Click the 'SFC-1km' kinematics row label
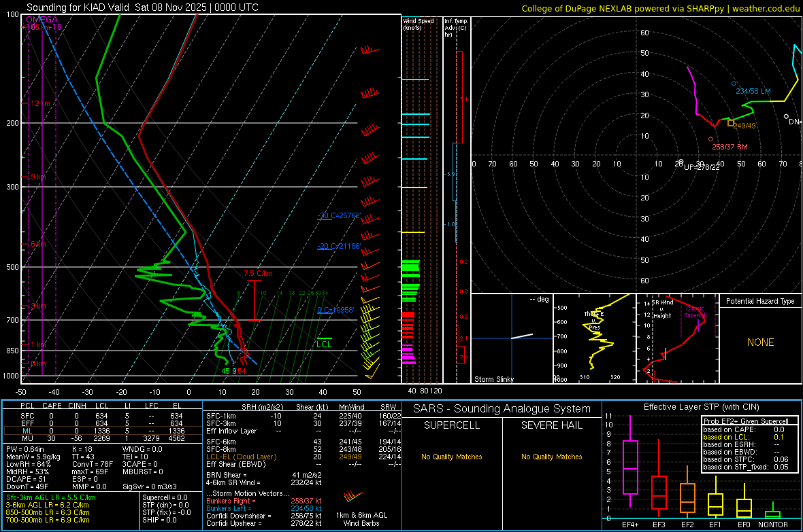 220,416
